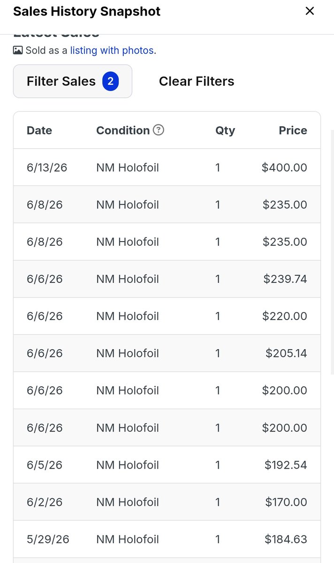334x563 pixels.
Task: Select the $205.14 sale row
Action: click(167, 353)
